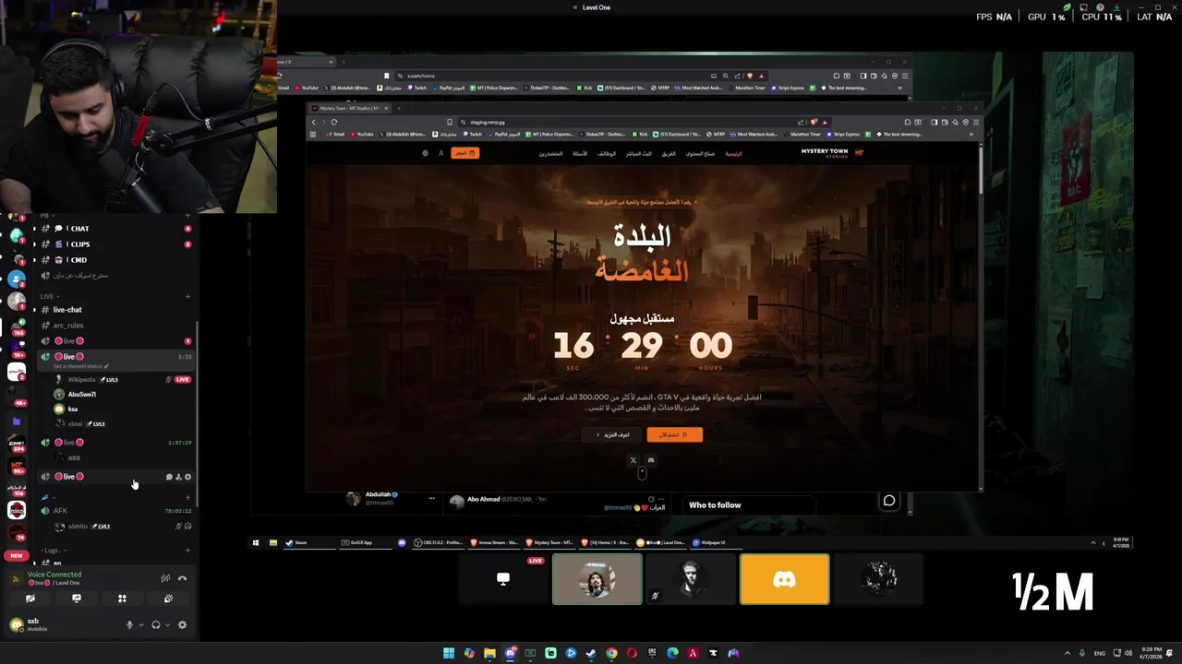The height and width of the screenshot is (664, 1182).
Task: Open the taskbar clock showing 9:29 PM
Action: (1151, 653)
